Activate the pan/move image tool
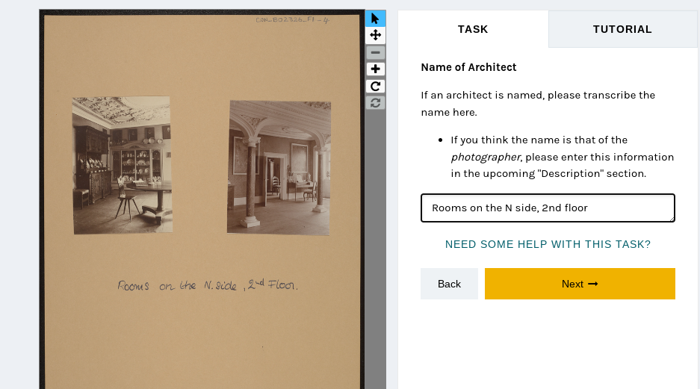Screen dimensions: 700x389 click(x=376, y=35)
